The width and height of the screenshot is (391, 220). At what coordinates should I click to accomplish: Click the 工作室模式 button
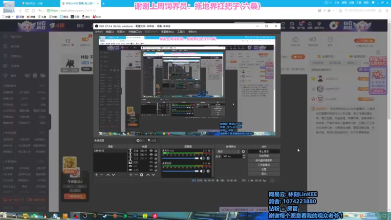[264, 165]
